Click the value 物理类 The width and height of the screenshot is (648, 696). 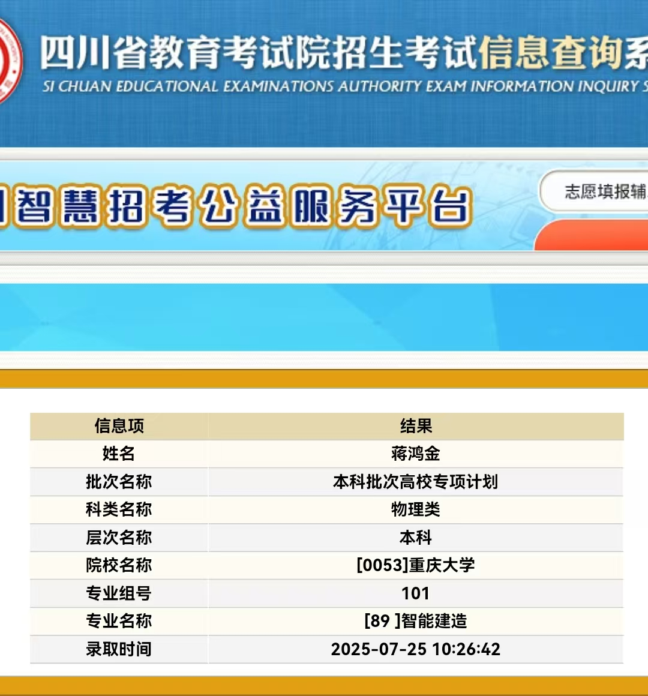pos(416,509)
